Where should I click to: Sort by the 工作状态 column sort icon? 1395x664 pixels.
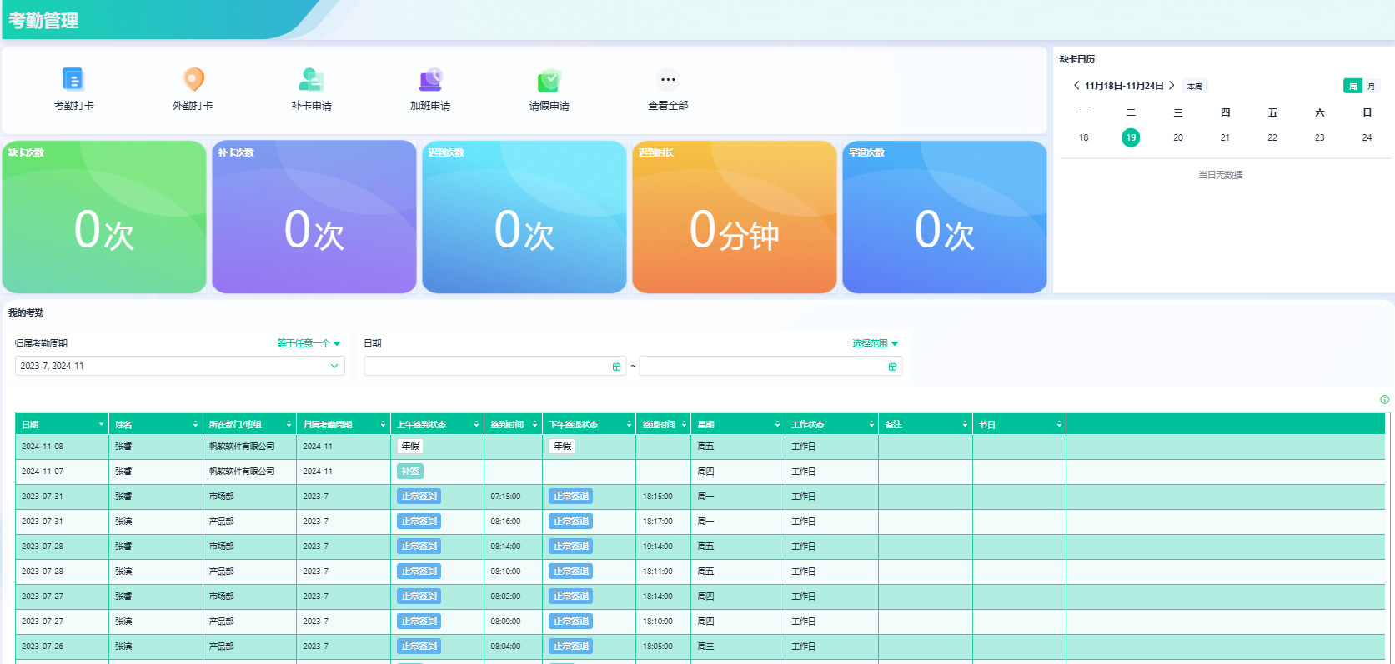tap(871, 424)
